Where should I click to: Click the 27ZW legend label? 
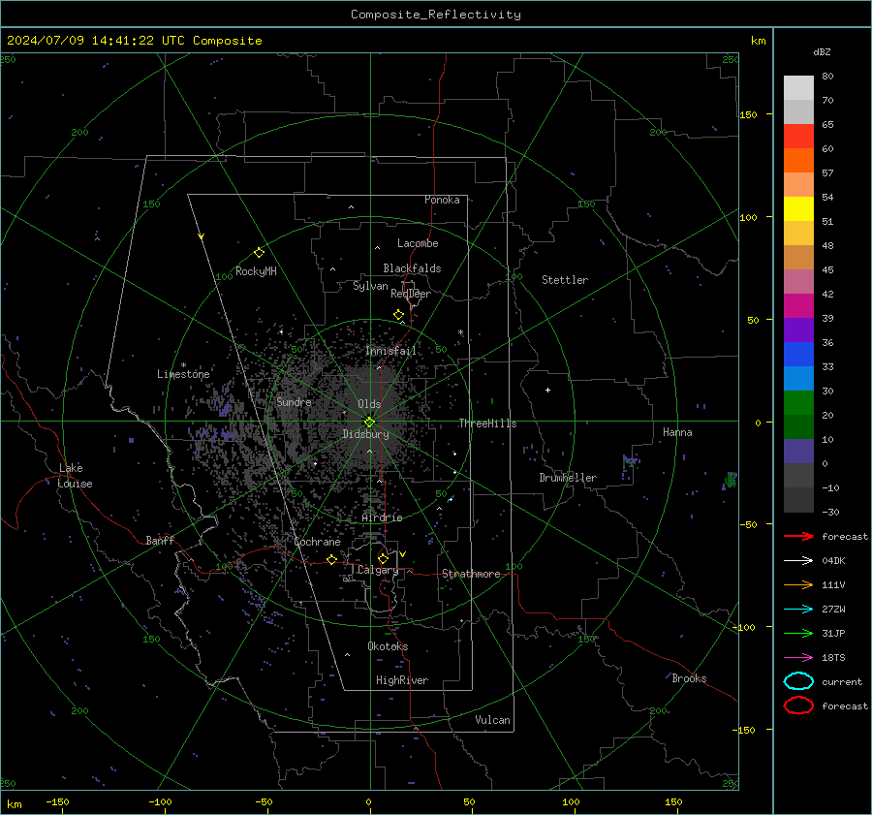(x=833, y=610)
